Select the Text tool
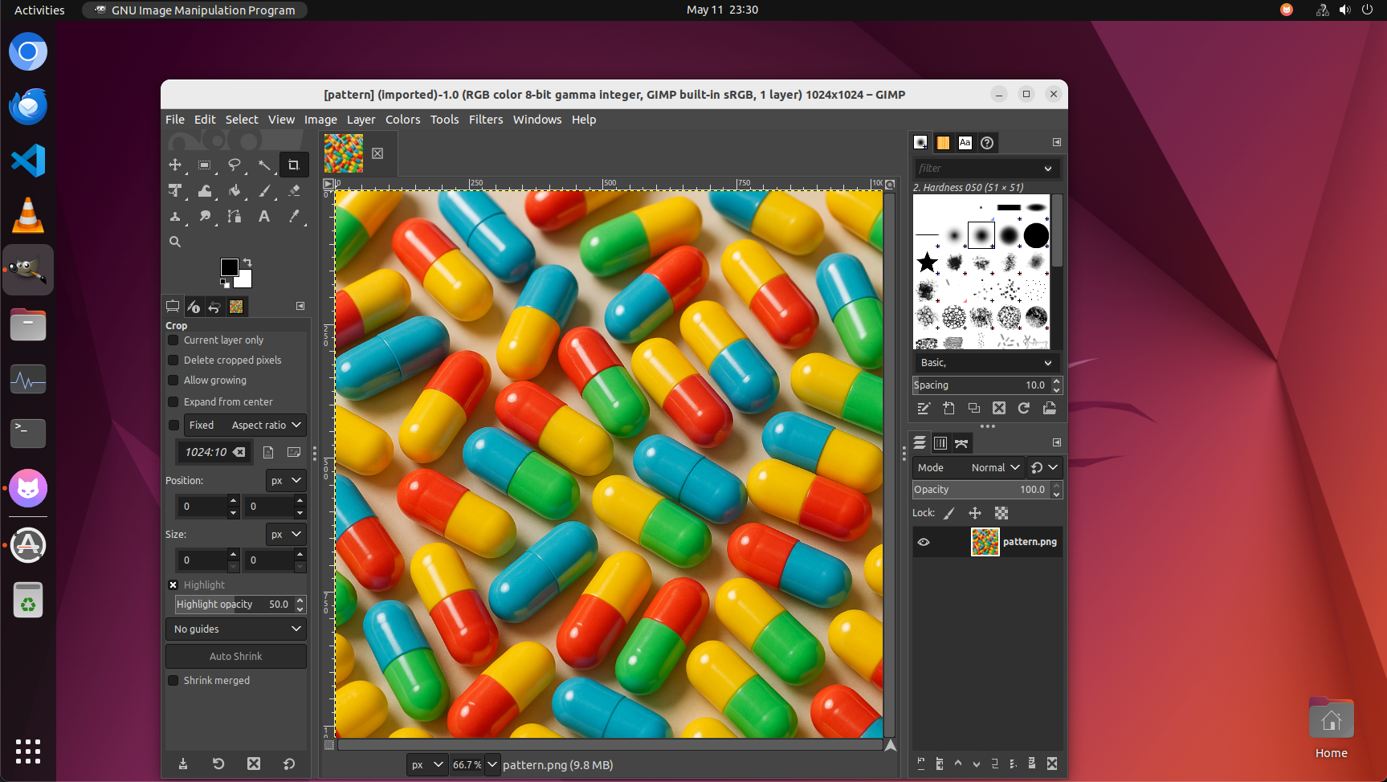The width and height of the screenshot is (1387, 782). [x=264, y=217]
